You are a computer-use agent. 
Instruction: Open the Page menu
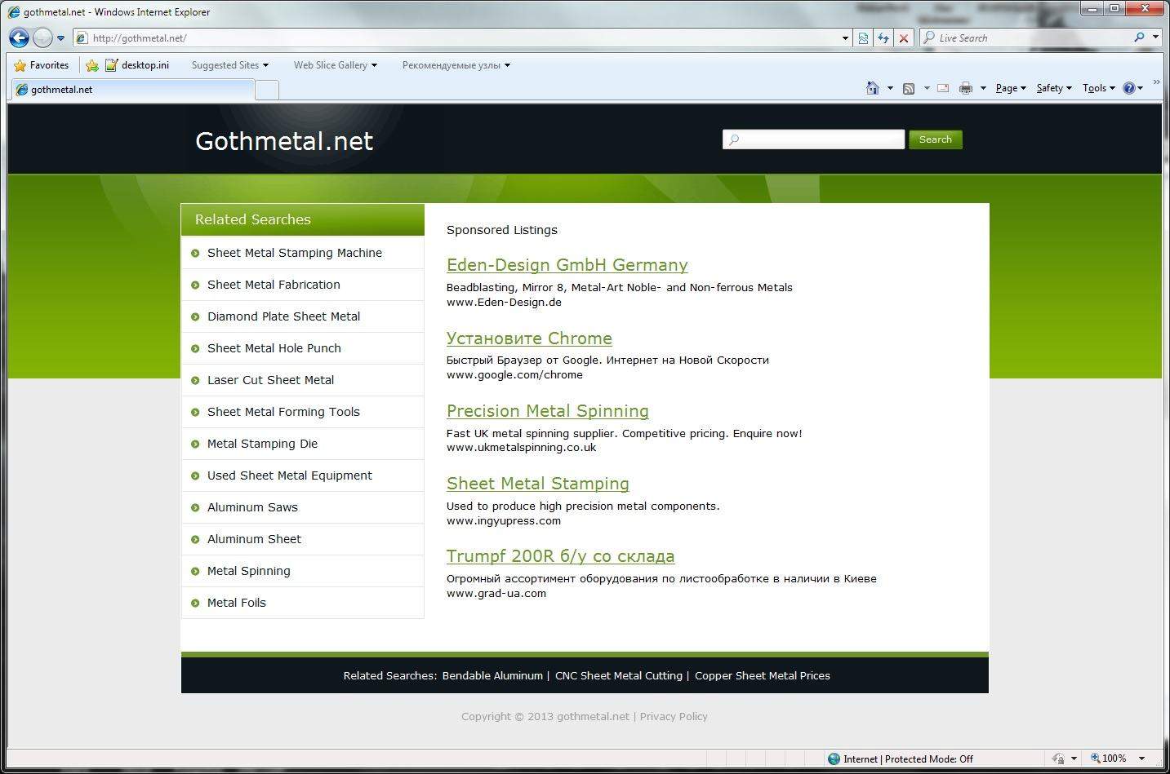click(x=1011, y=88)
